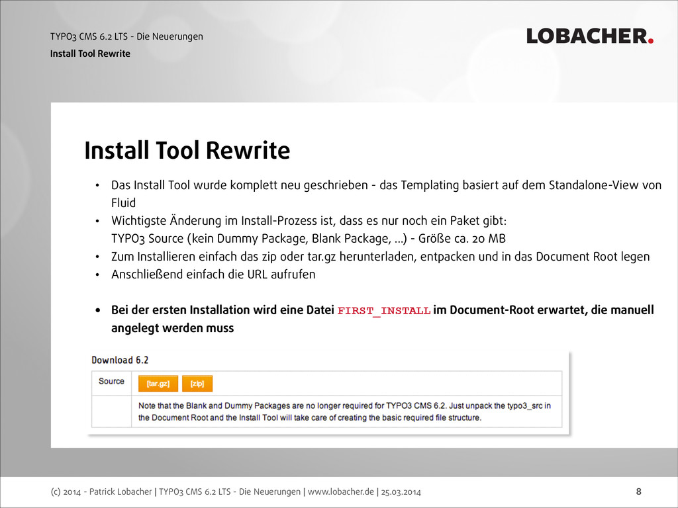Click the 'Source' table cell label

tap(111, 381)
